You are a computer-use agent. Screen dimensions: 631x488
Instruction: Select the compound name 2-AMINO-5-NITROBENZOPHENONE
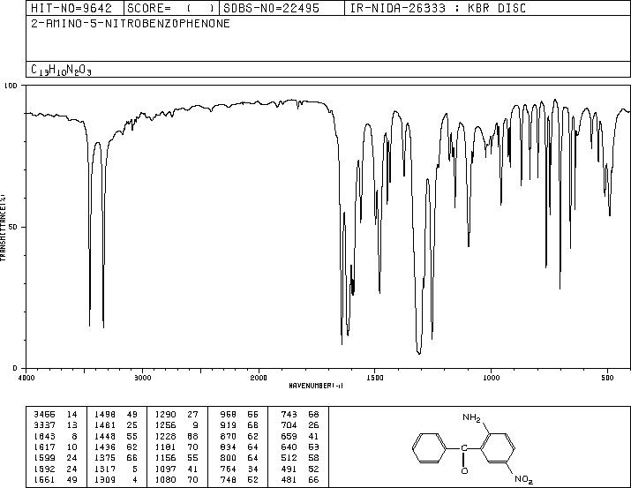(131, 24)
